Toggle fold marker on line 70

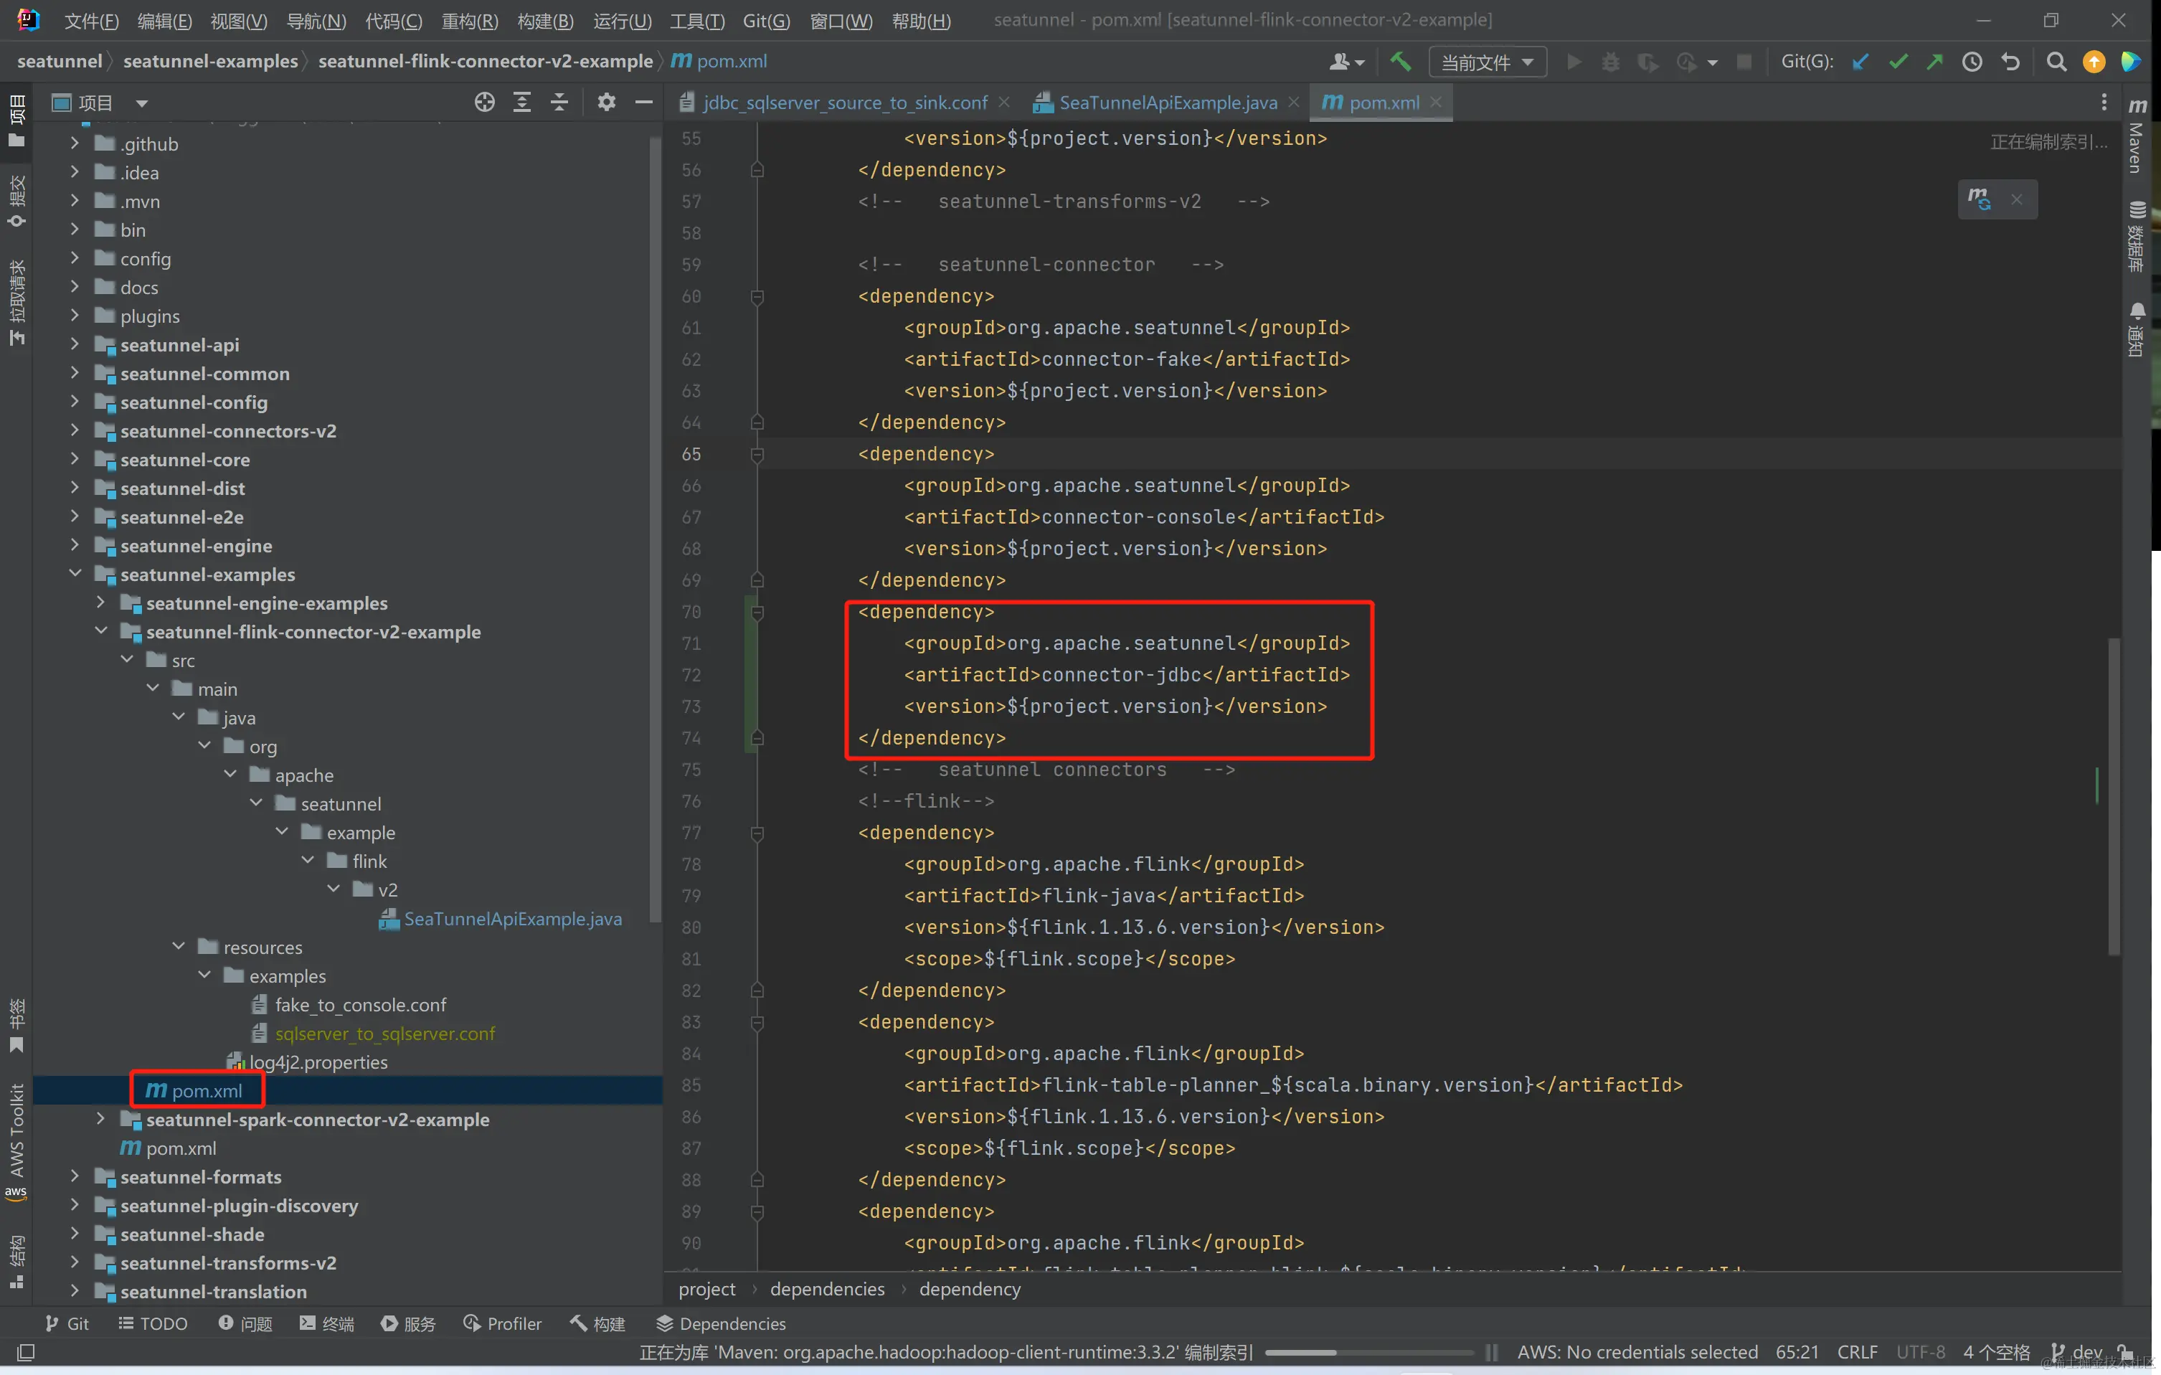pyautogui.click(x=757, y=612)
